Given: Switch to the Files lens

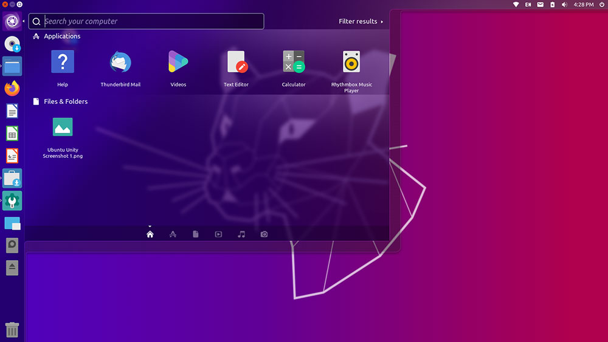Looking at the screenshot, I should [x=195, y=234].
